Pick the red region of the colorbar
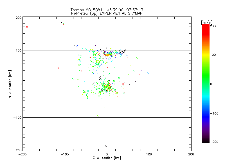This screenshot has width=225, height=168. pyautogui.click(x=206, y=29)
